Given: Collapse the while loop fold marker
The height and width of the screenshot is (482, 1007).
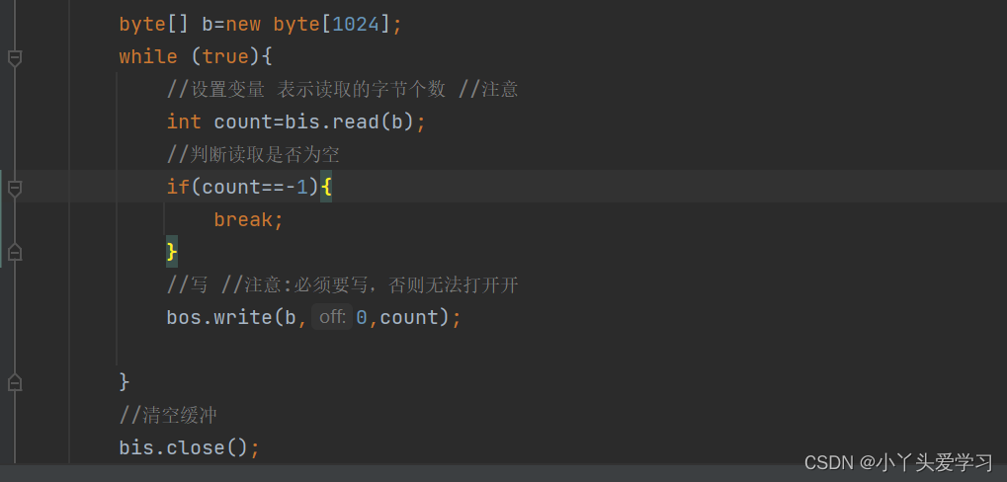Looking at the screenshot, I should coord(15,58).
